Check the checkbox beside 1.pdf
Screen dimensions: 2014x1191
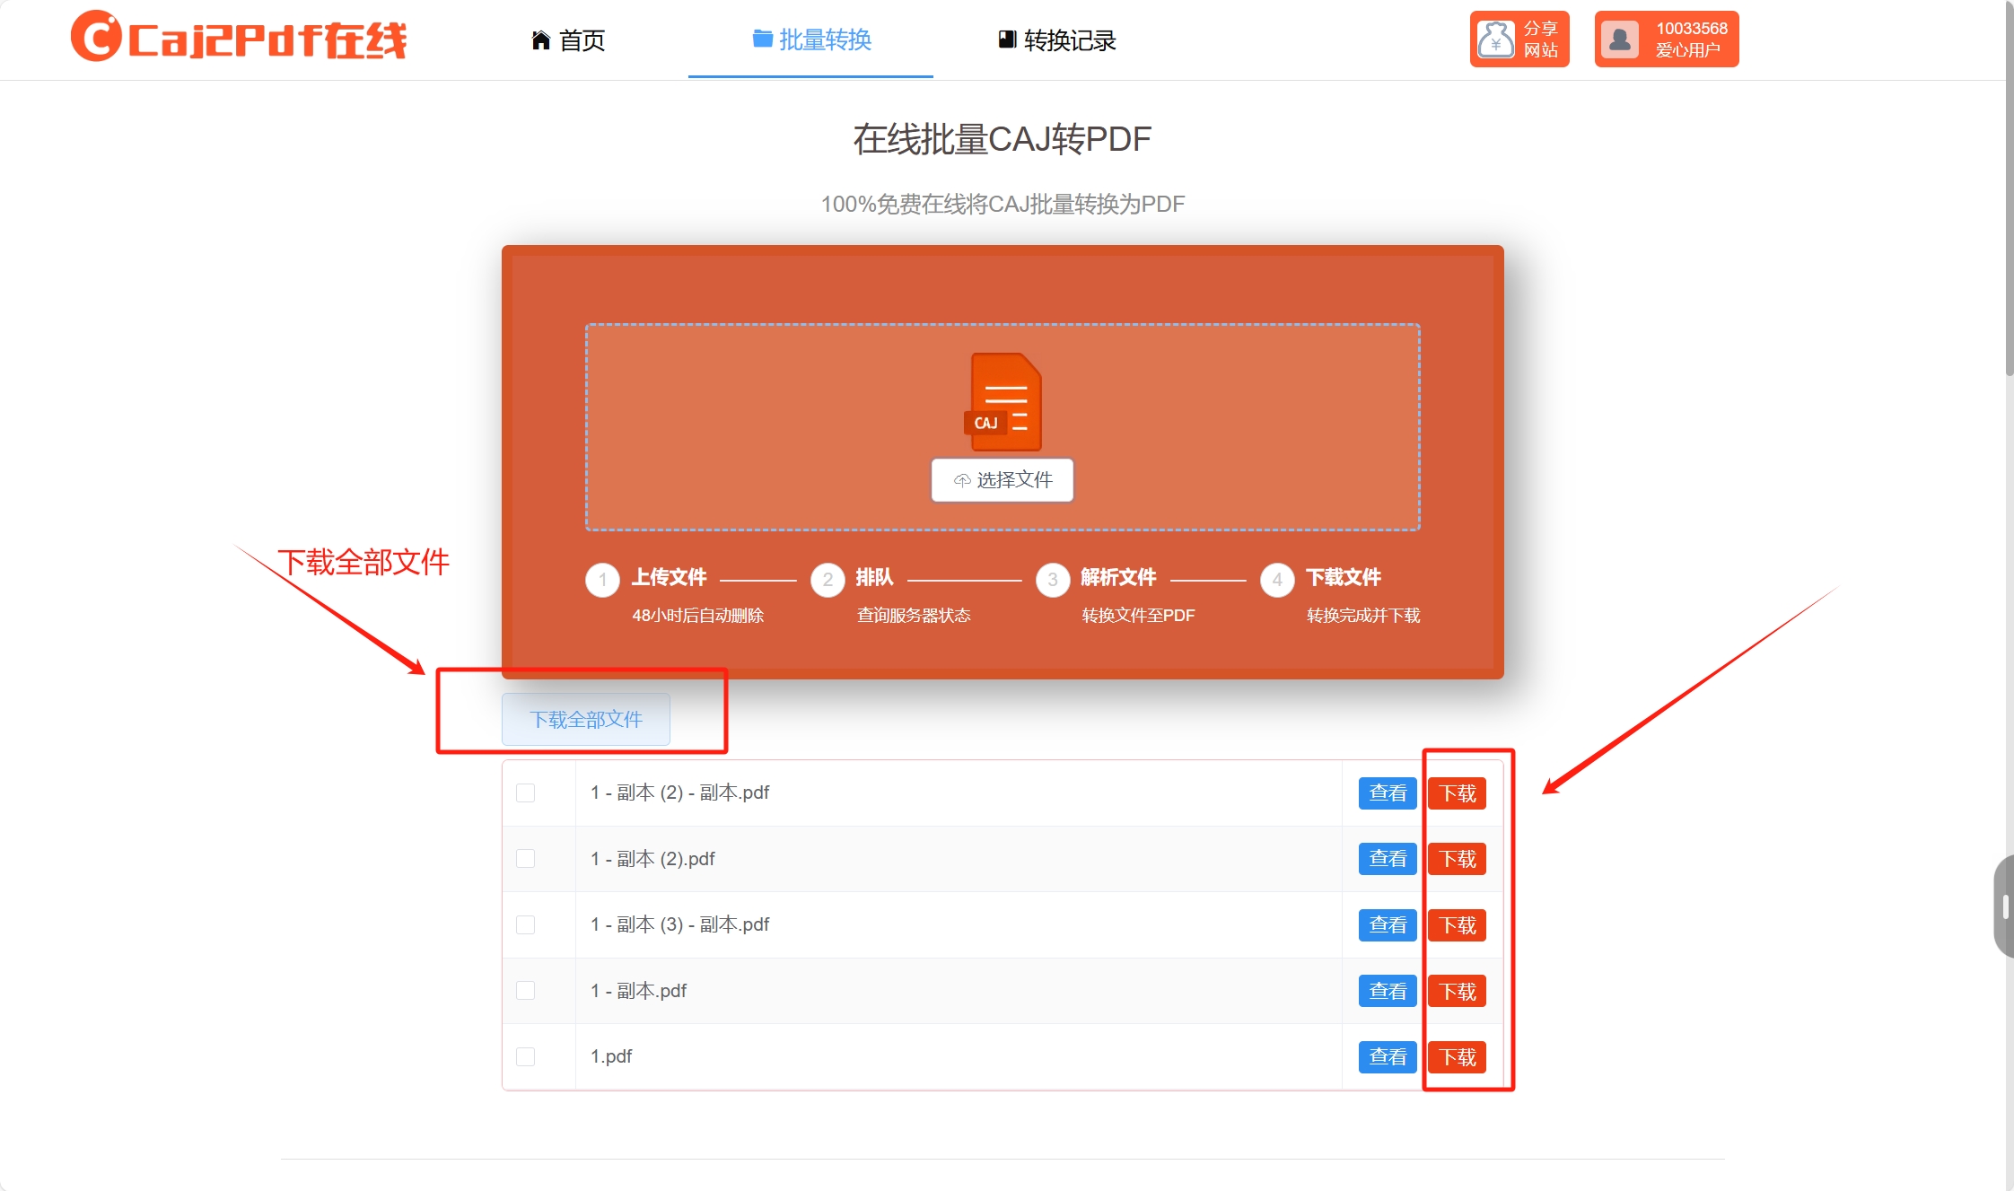pyautogui.click(x=525, y=1056)
